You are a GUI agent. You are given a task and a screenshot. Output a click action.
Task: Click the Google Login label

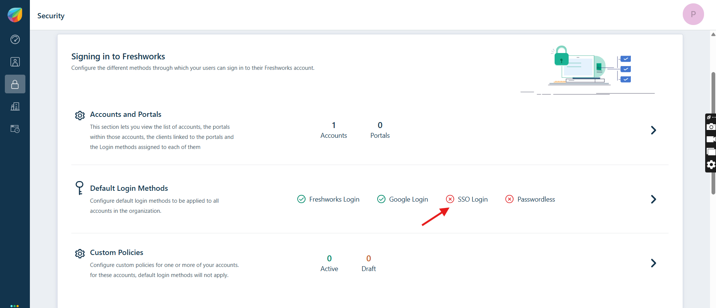tap(409, 199)
